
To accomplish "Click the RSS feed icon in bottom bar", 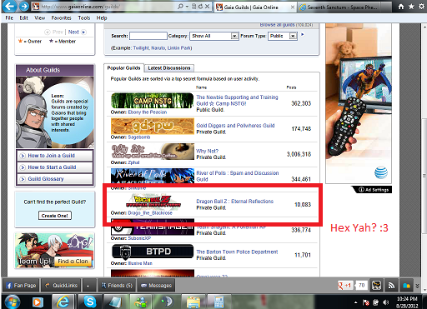I will (x=391, y=285).
